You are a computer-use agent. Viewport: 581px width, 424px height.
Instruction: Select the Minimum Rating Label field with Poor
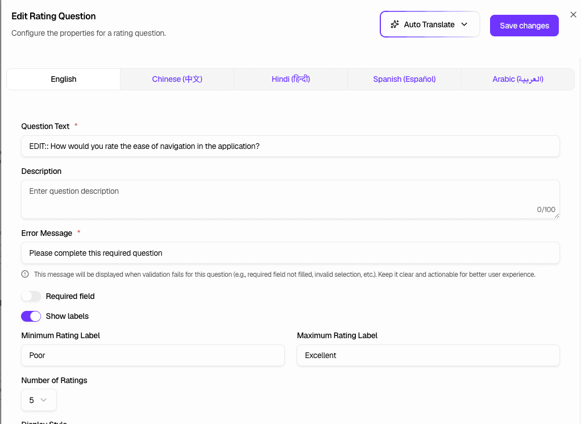click(x=152, y=355)
